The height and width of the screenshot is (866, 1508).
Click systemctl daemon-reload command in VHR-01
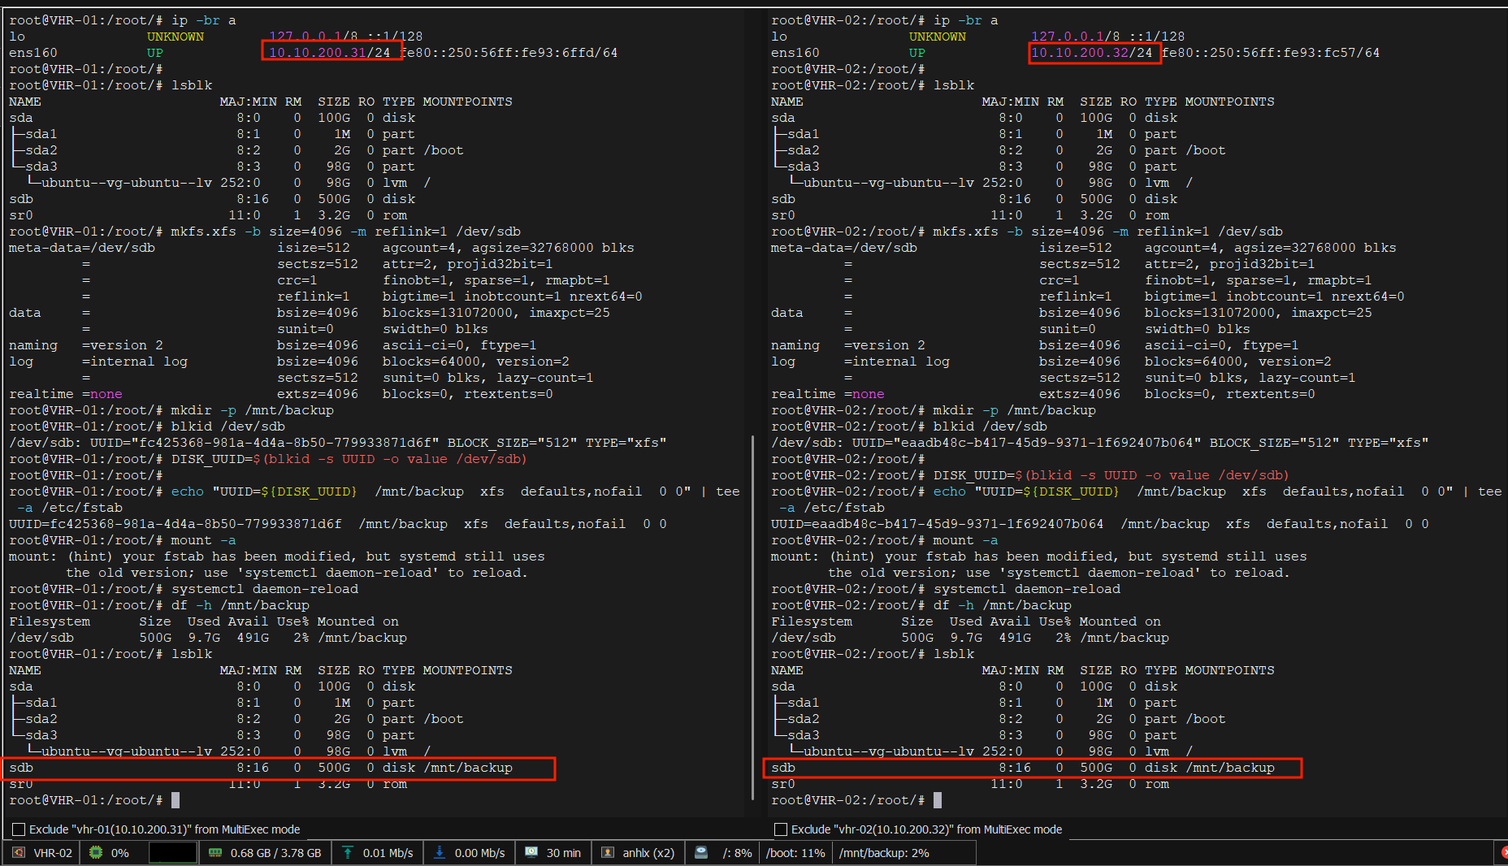[x=265, y=589]
